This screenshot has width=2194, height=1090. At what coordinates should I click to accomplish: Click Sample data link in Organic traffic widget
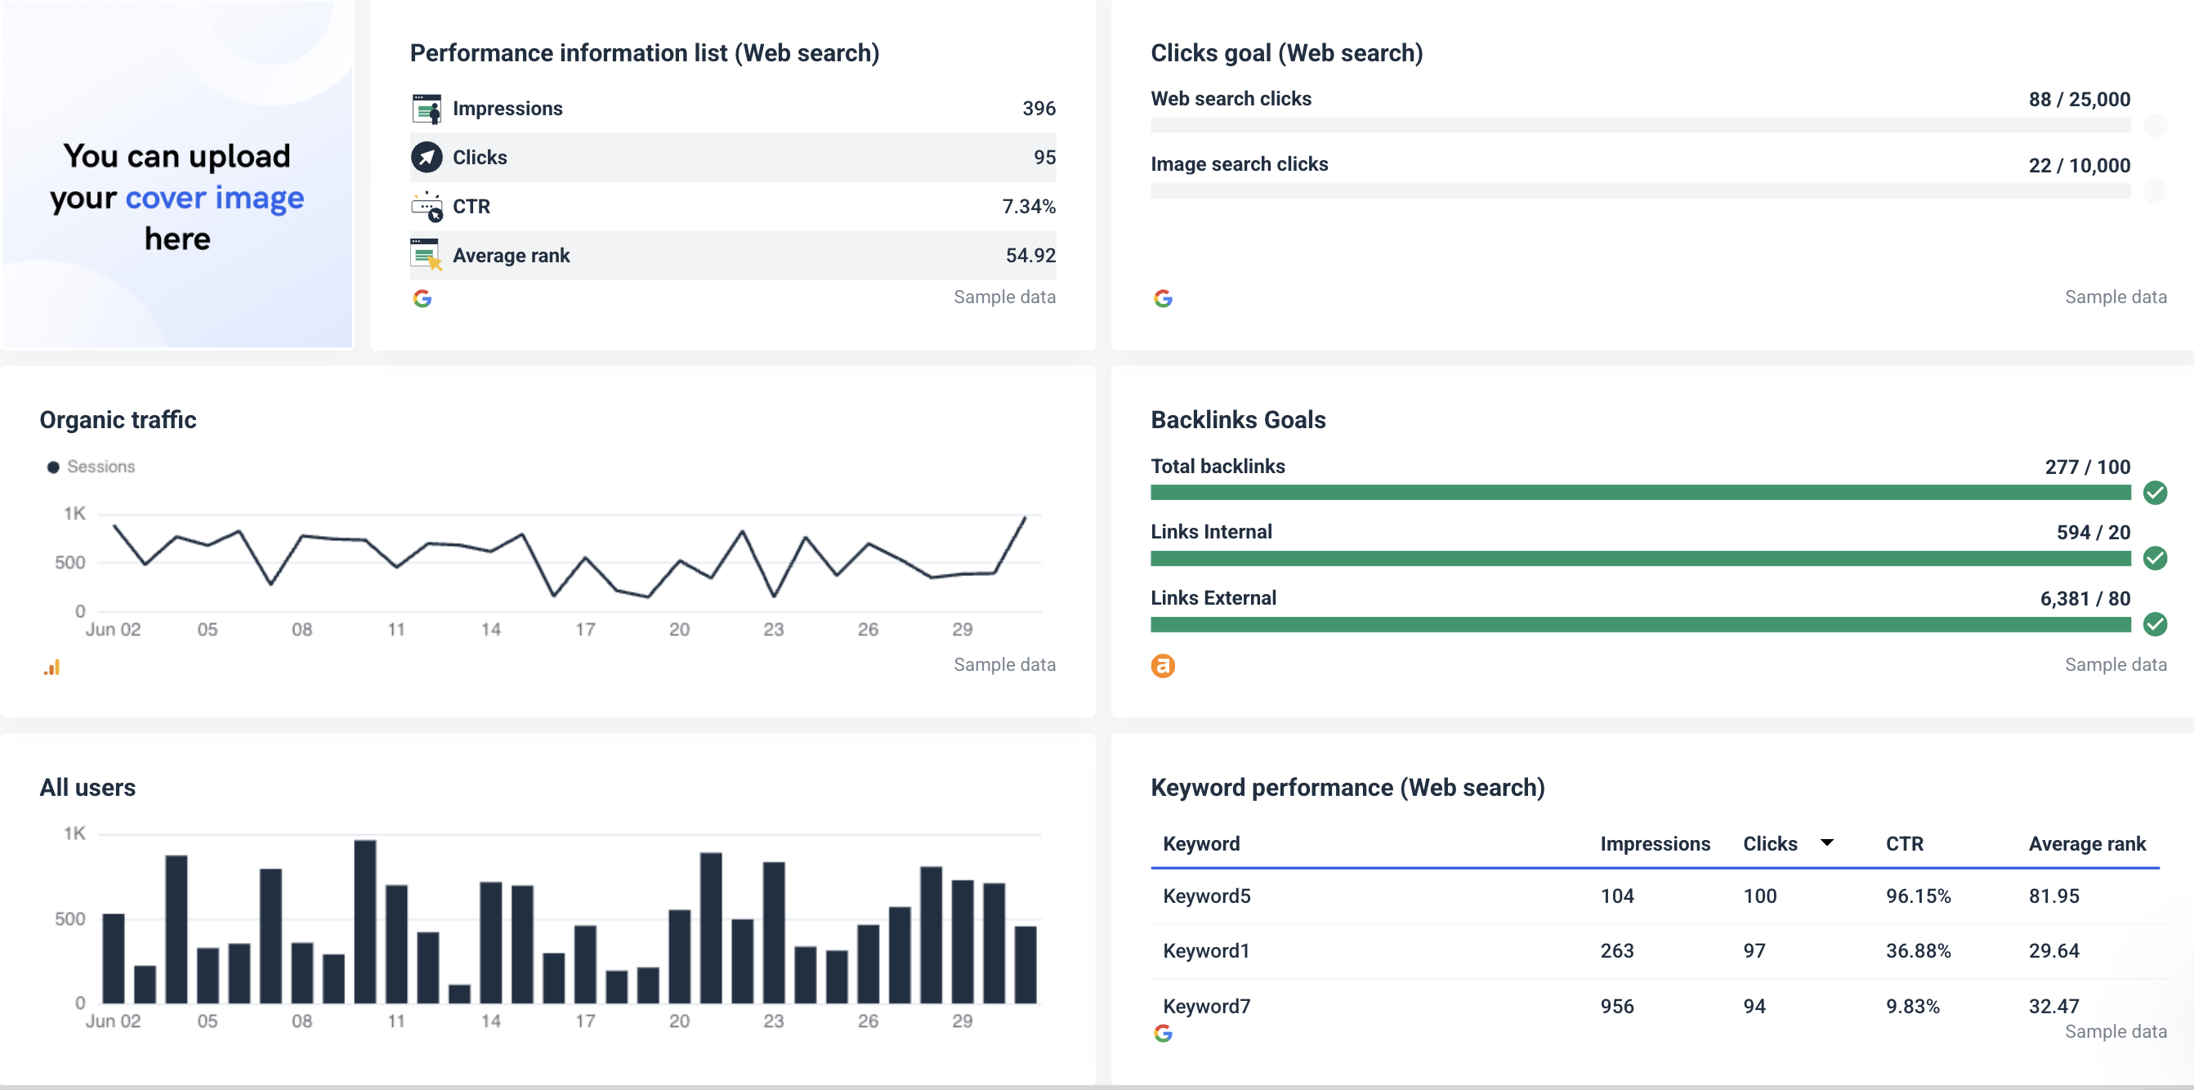(1005, 664)
